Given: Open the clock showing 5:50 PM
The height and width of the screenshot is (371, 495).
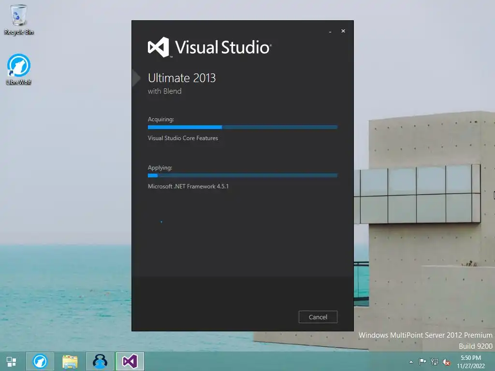Looking at the screenshot, I should click(x=471, y=362).
